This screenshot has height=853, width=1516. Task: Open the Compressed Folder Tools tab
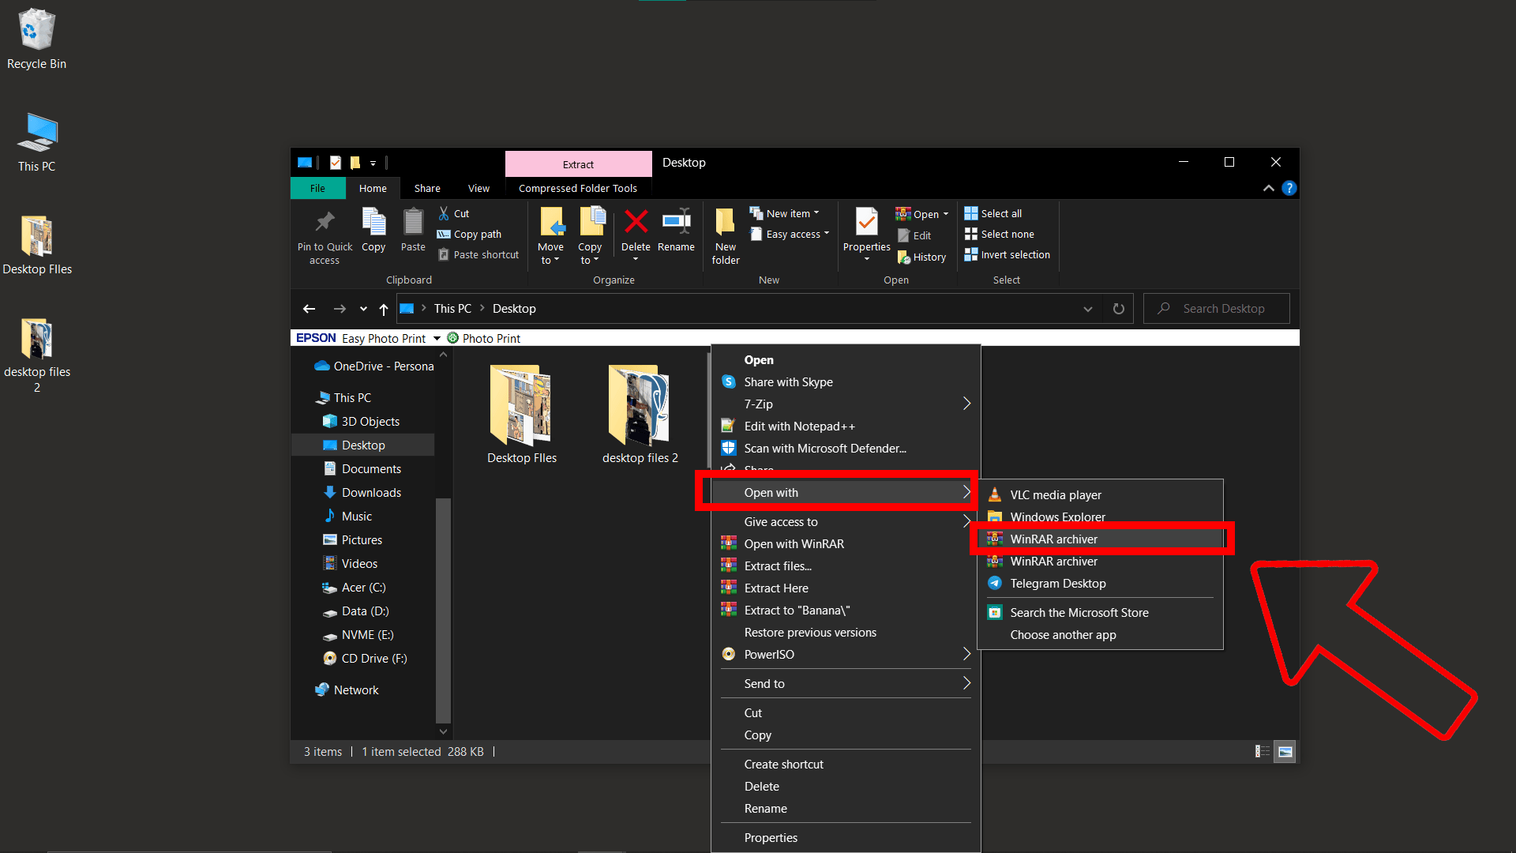pyautogui.click(x=577, y=188)
